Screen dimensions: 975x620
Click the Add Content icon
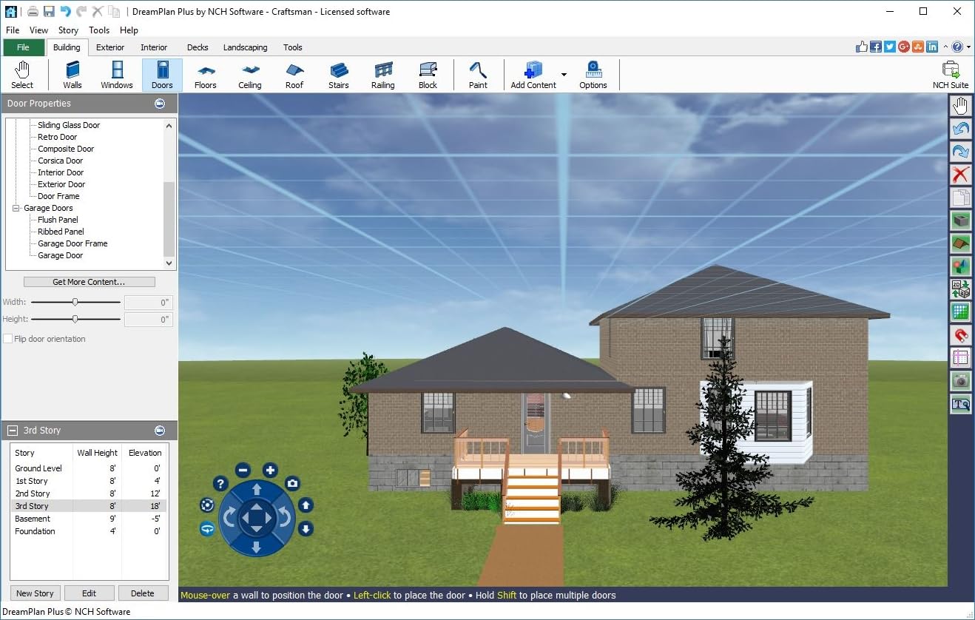coord(533,70)
